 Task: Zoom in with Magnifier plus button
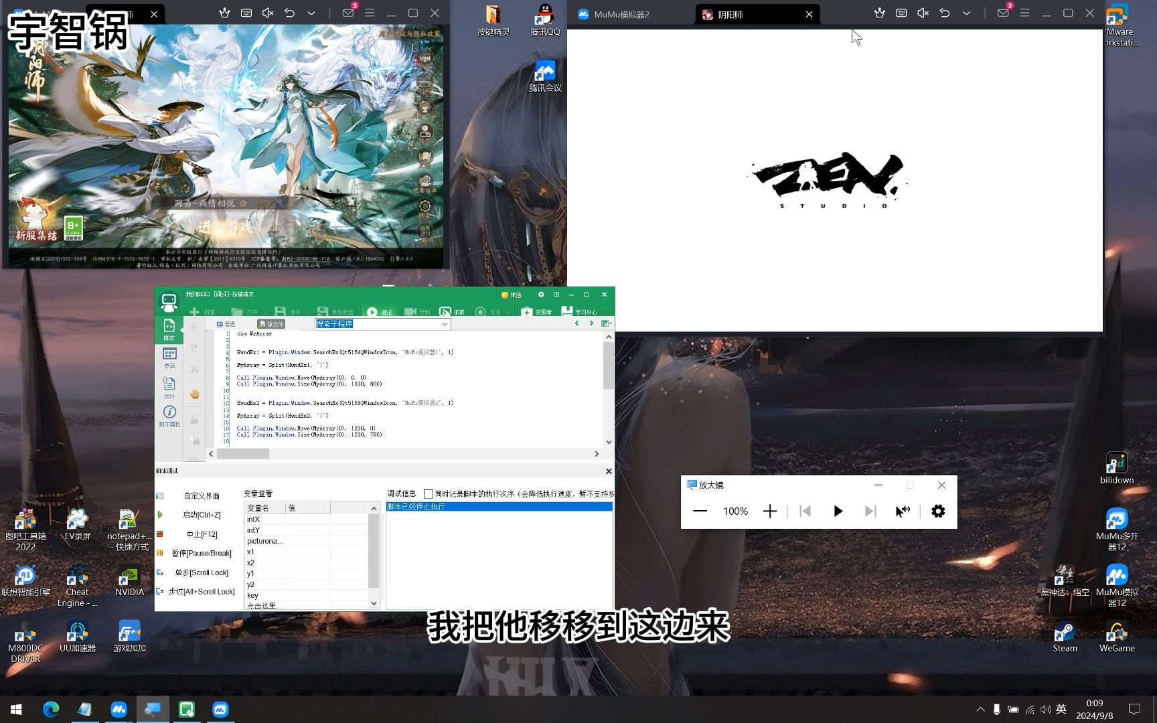click(x=770, y=511)
